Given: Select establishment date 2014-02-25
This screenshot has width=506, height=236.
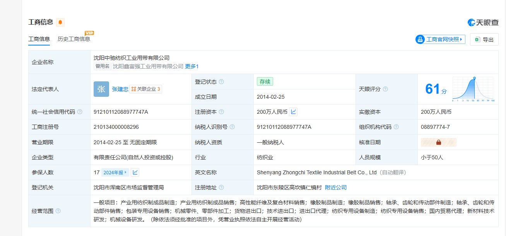Looking at the screenshot, I should 270,97.
